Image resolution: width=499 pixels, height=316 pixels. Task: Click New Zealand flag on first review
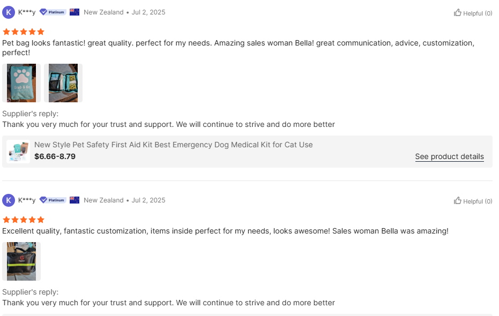point(75,12)
